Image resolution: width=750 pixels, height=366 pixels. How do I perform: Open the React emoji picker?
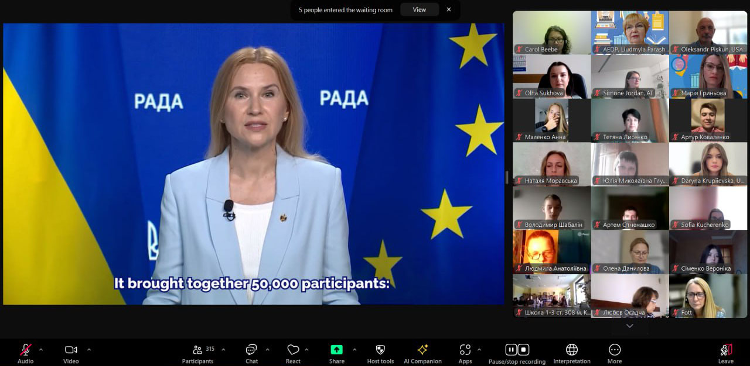point(293,353)
